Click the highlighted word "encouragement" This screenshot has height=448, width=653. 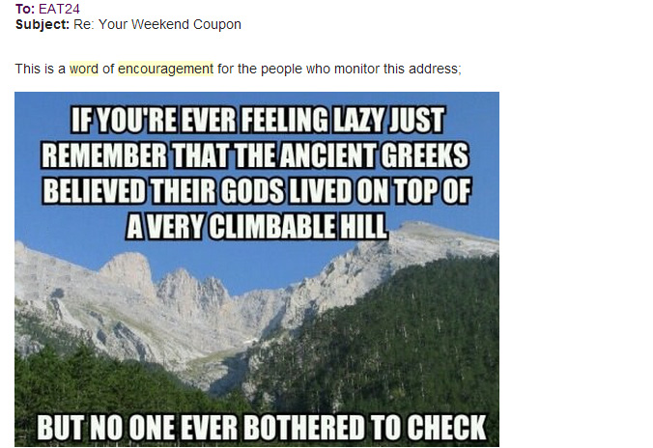(165, 69)
